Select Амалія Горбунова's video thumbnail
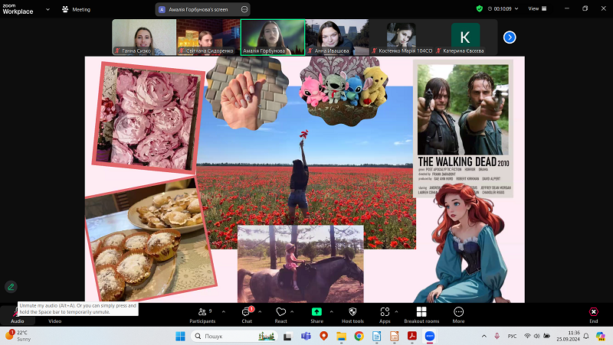Screen dimensions: 613x345 pos(273,37)
